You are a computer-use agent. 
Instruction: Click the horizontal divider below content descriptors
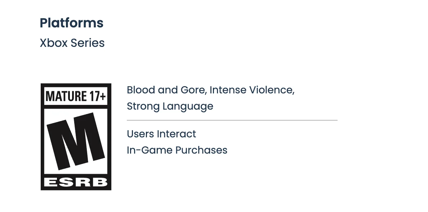coord(232,120)
